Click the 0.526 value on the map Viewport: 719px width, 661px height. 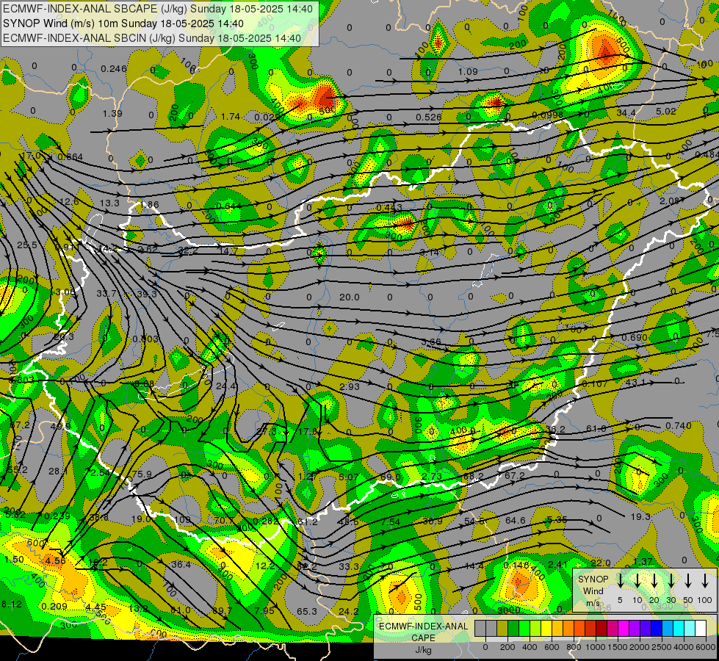(429, 117)
